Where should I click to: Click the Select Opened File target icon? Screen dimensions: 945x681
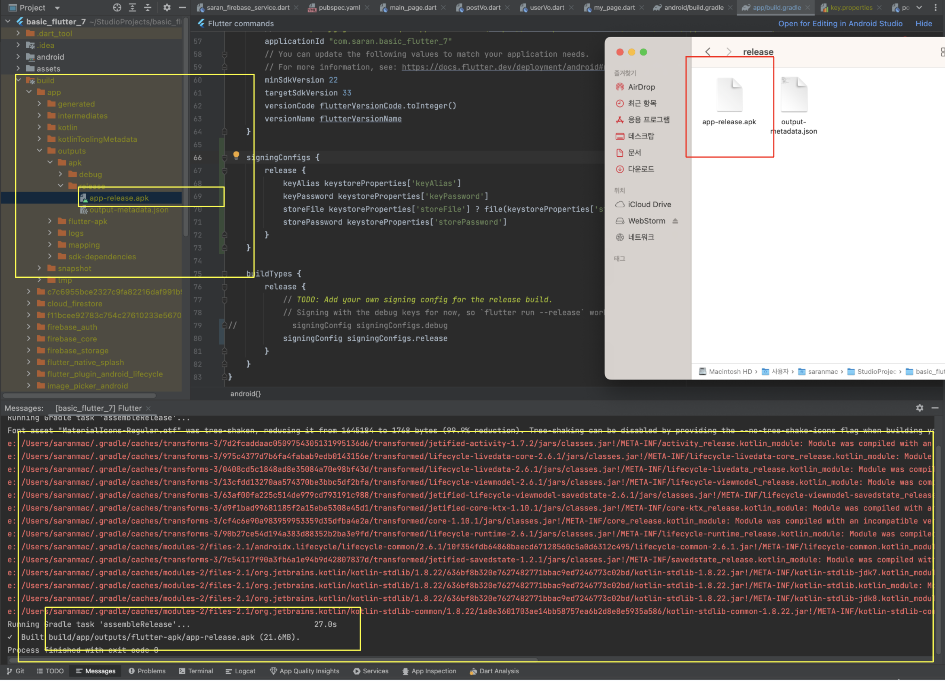(x=117, y=8)
